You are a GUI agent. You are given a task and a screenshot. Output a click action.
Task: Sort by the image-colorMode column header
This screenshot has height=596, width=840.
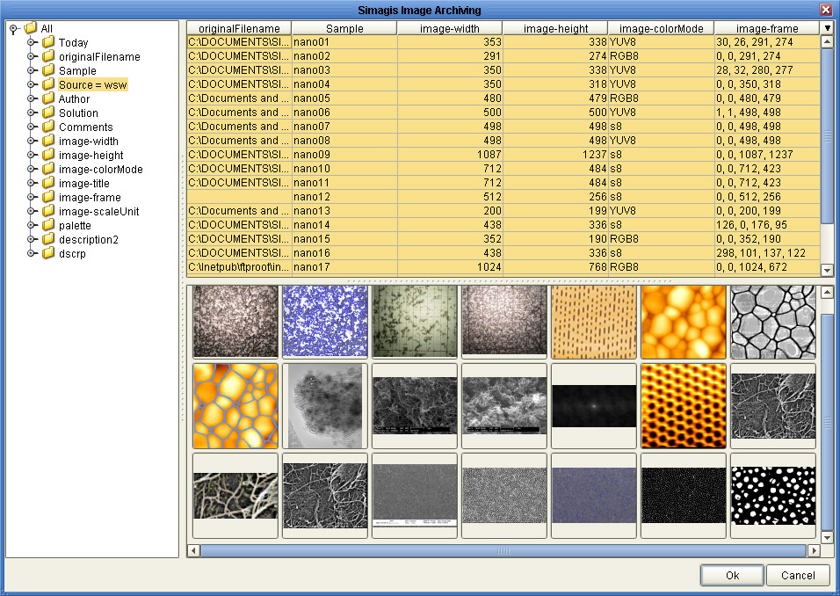(x=661, y=28)
